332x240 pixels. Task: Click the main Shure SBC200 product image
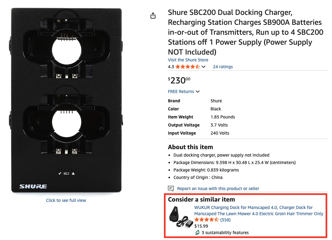[66, 100]
